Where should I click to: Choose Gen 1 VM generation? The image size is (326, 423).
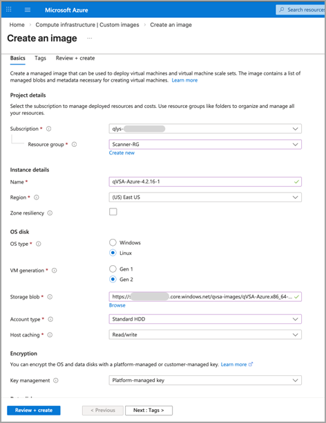coord(113,269)
